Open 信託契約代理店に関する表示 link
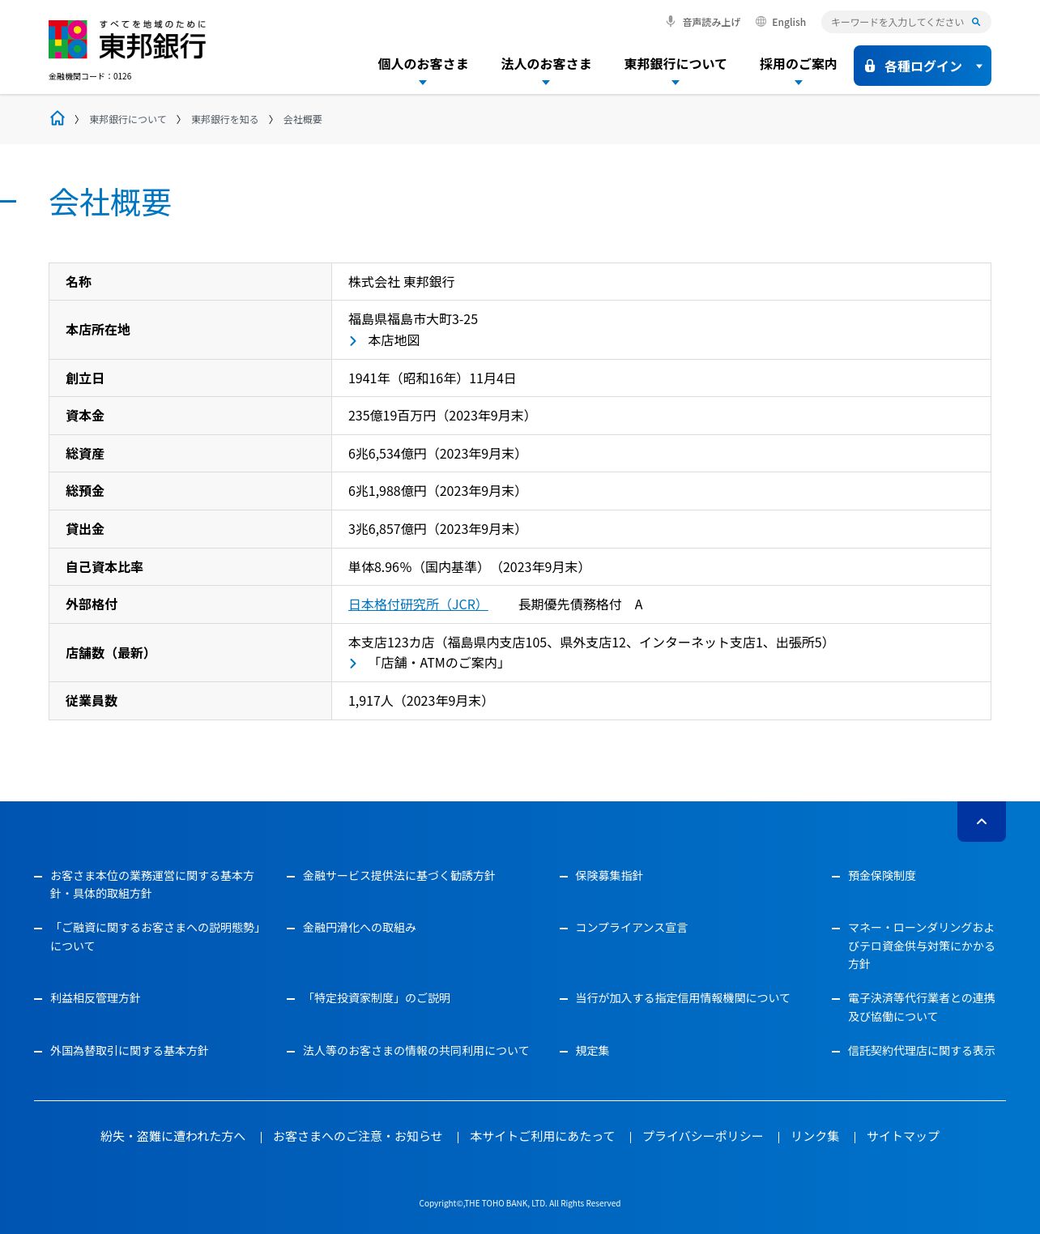1040x1234 pixels. tap(922, 1050)
